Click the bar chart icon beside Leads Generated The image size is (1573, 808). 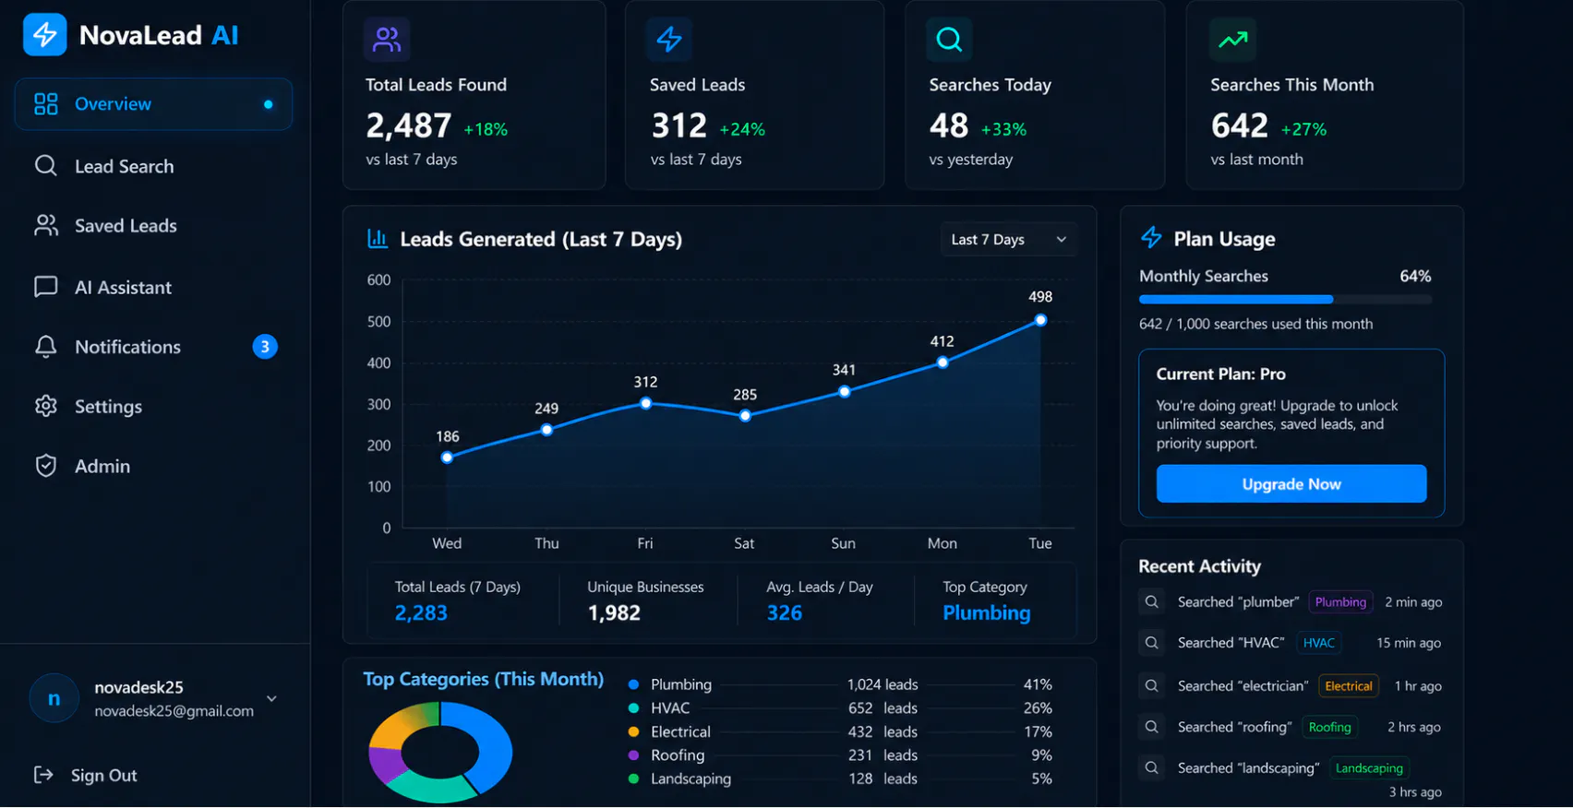(x=378, y=239)
